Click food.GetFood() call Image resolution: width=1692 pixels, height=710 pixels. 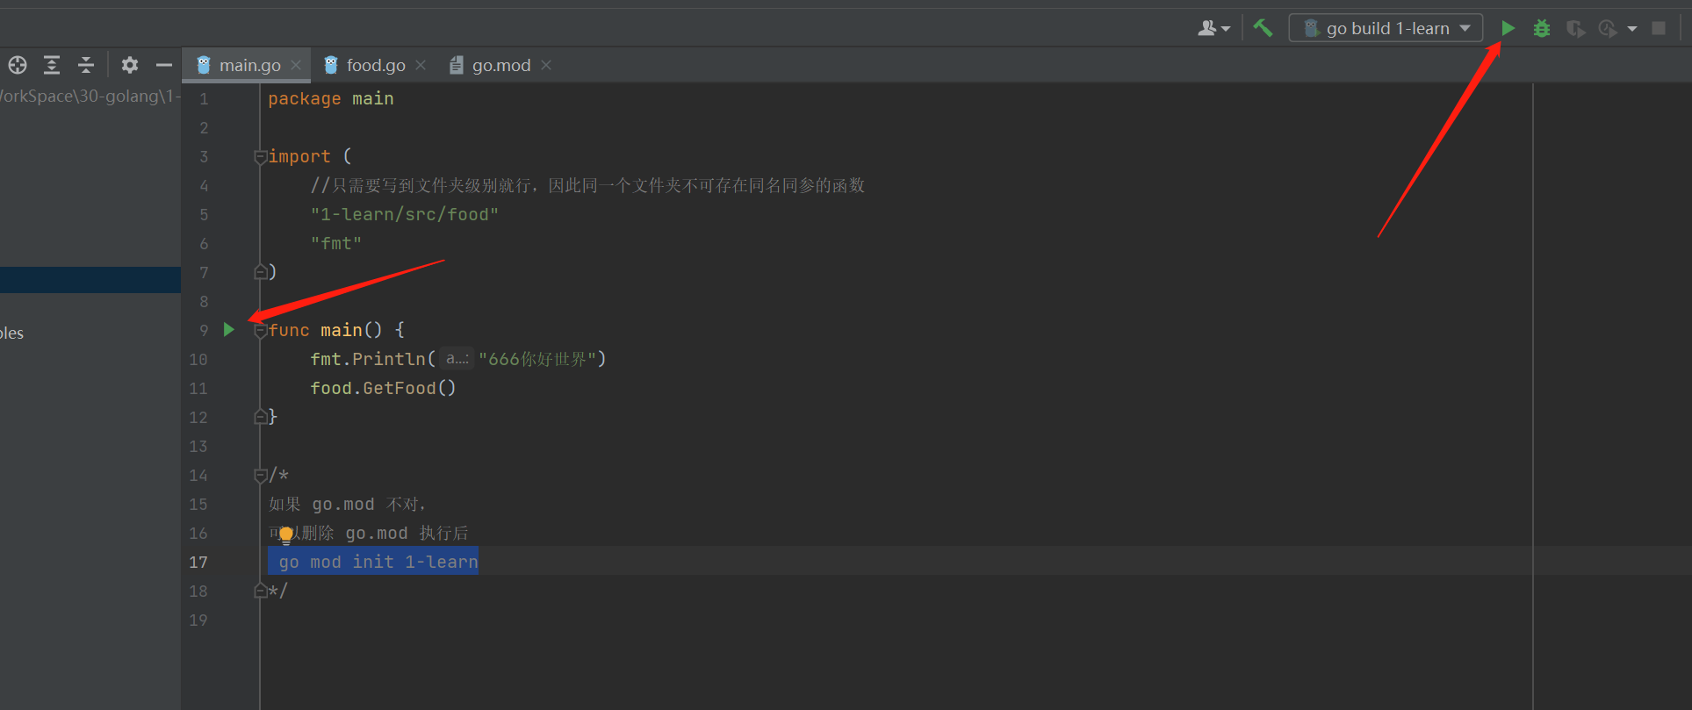[383, 388]
